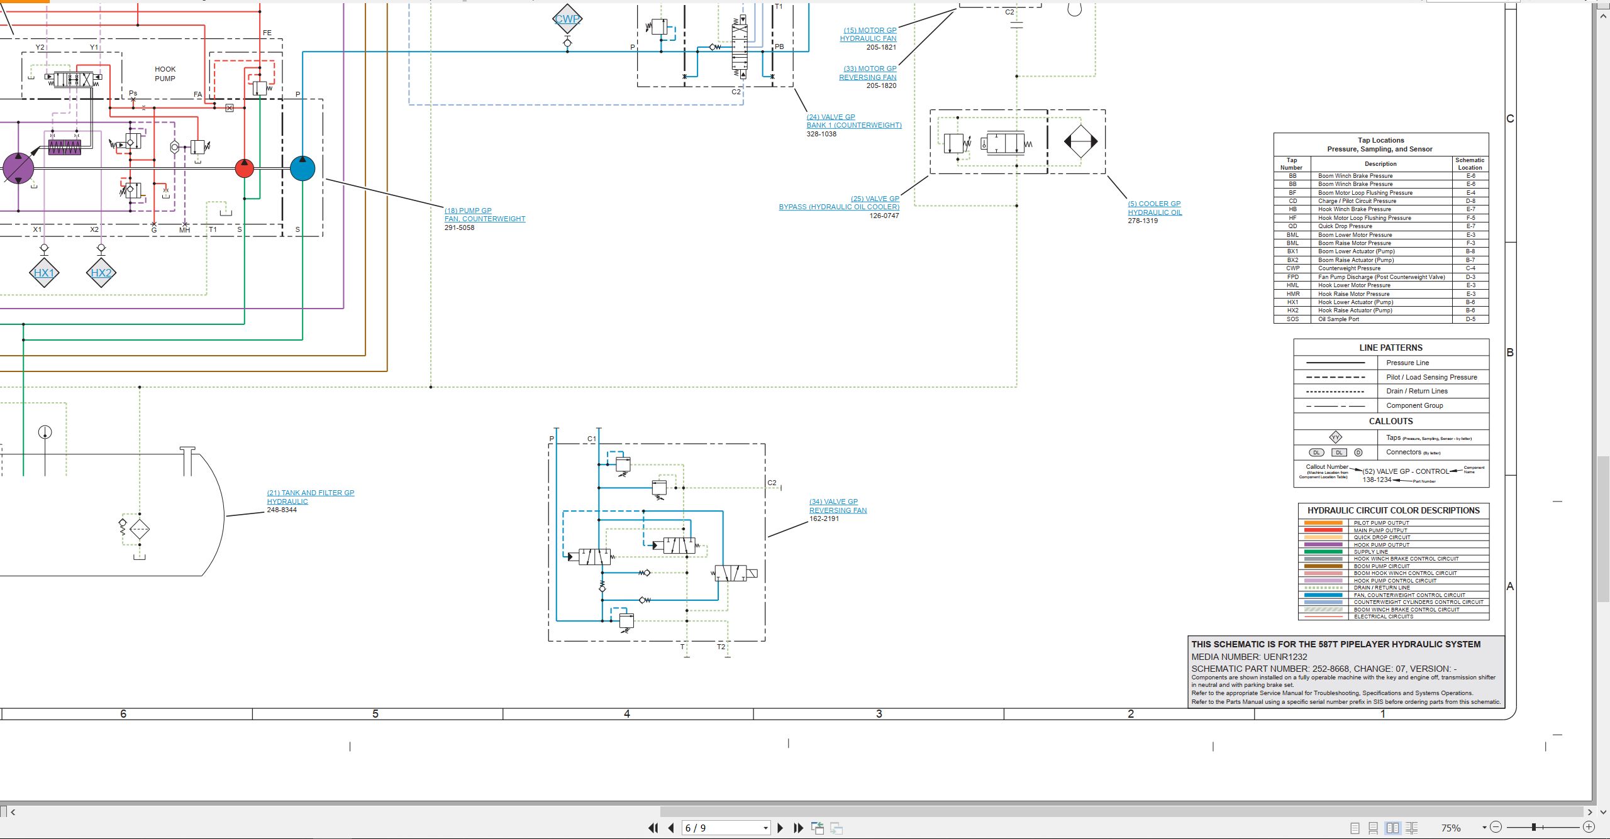This screenshot has width=1610, height=839.
Task: Click the 'Oil Sample Port' table row
Action: 1381,319
